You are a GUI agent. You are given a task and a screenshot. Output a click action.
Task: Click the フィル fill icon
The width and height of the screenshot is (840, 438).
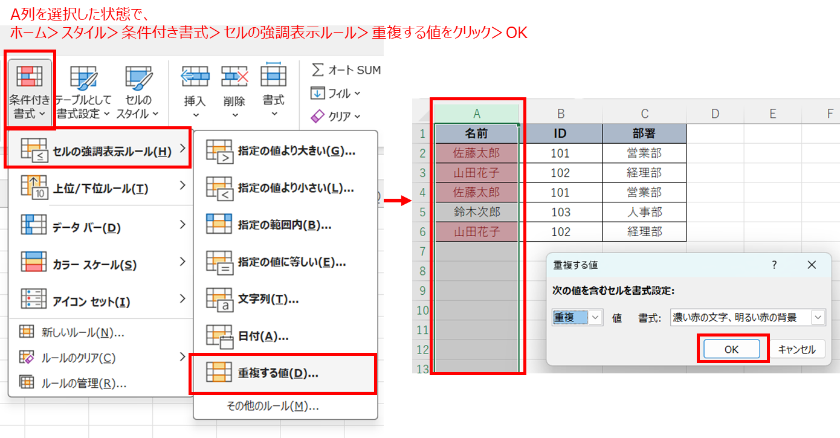pos(318,93)
